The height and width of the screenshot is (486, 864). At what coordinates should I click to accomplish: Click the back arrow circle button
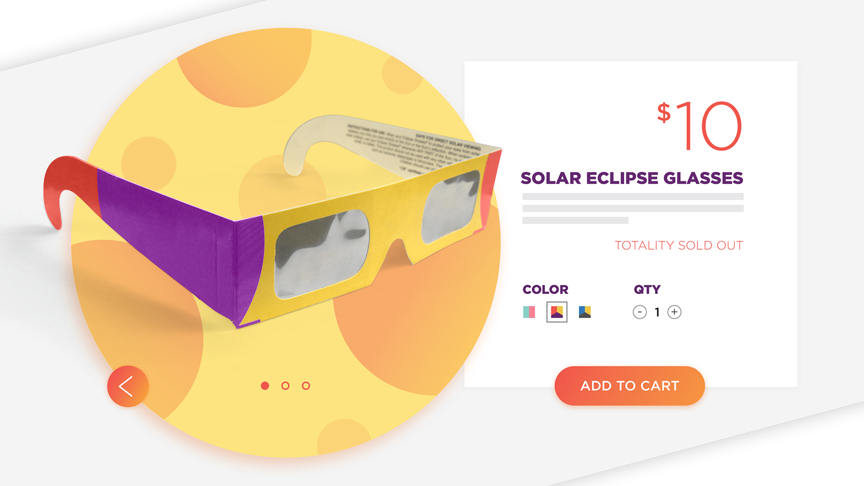coord(128,386)
